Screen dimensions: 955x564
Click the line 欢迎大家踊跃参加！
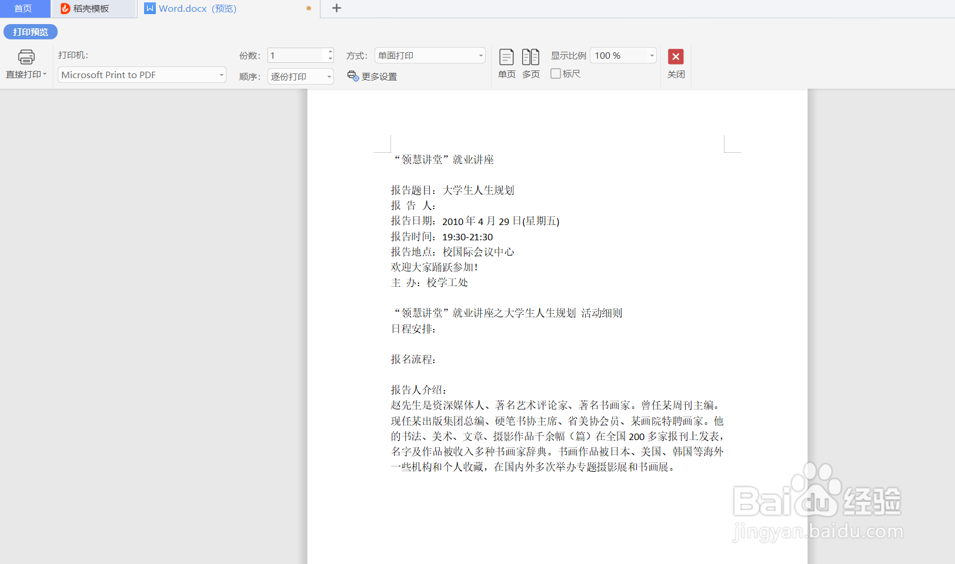tap(435, 267)
